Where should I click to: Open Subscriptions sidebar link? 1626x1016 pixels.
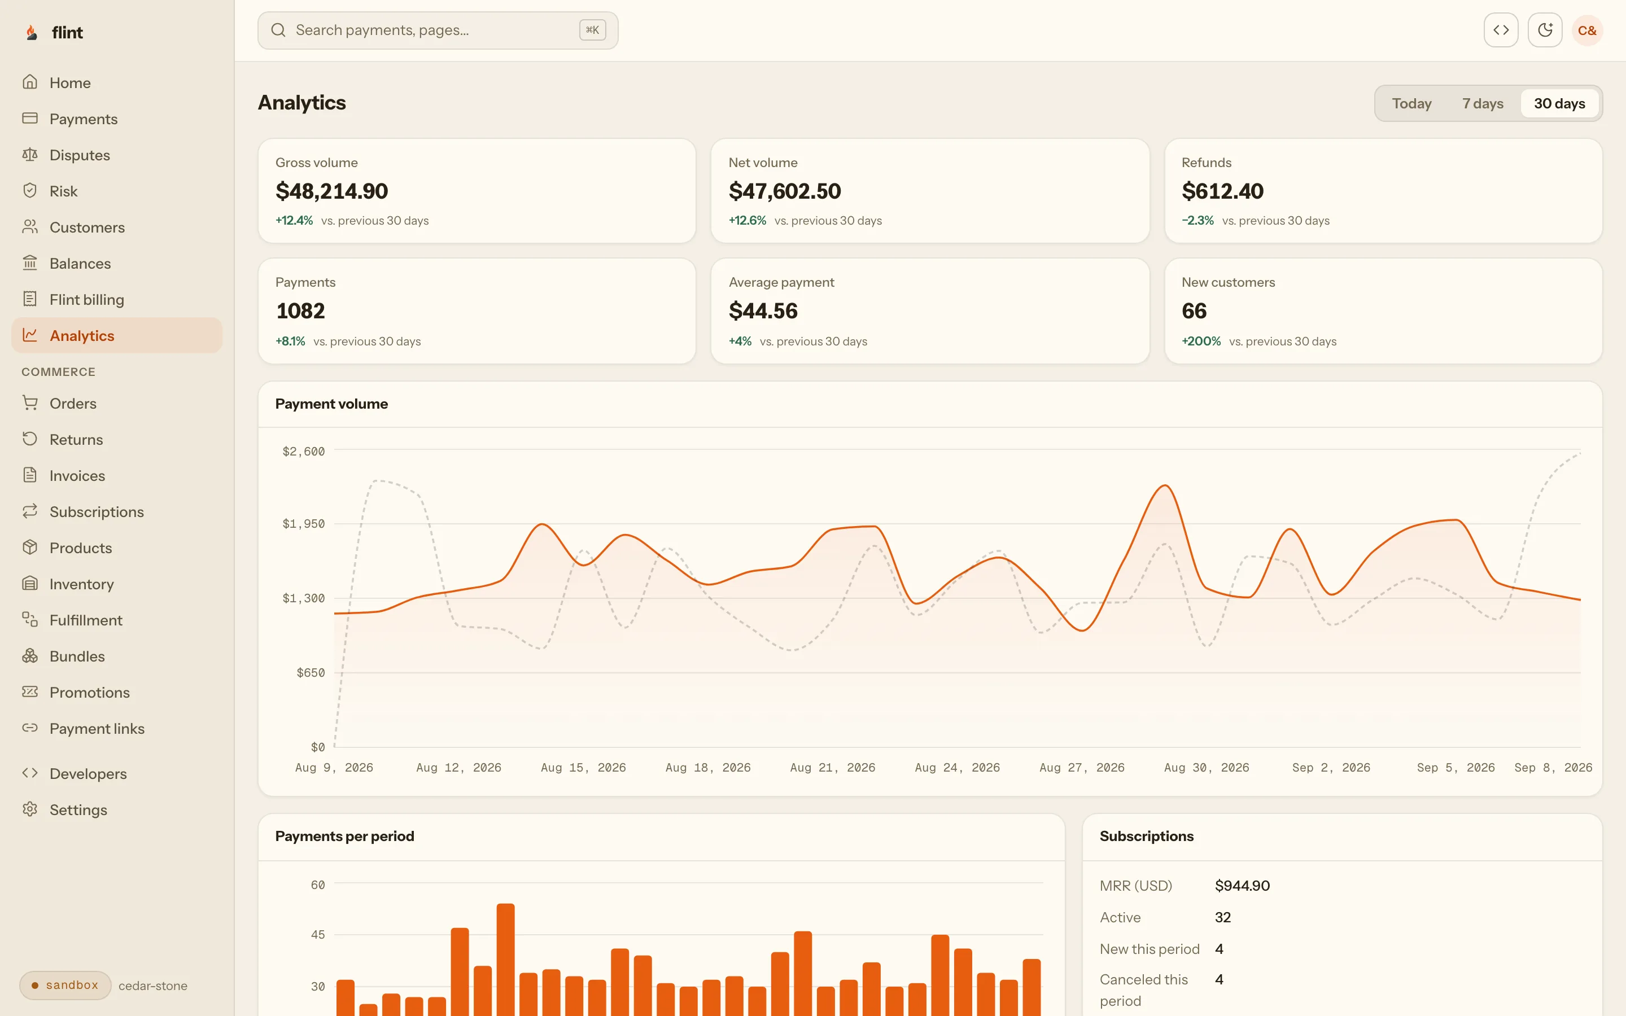pyautogui.click(x=117, y=512)
